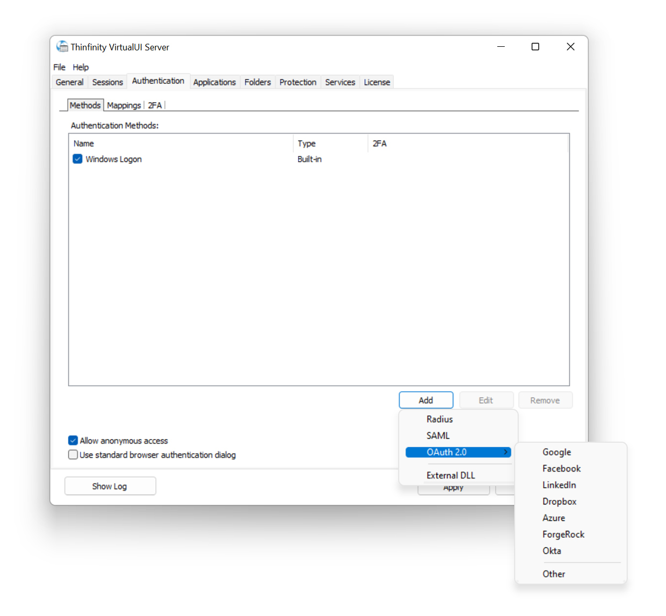Select SAML from the Add menu
The height and width of the screenshot is (616, 666).
(x=438, y=435)
